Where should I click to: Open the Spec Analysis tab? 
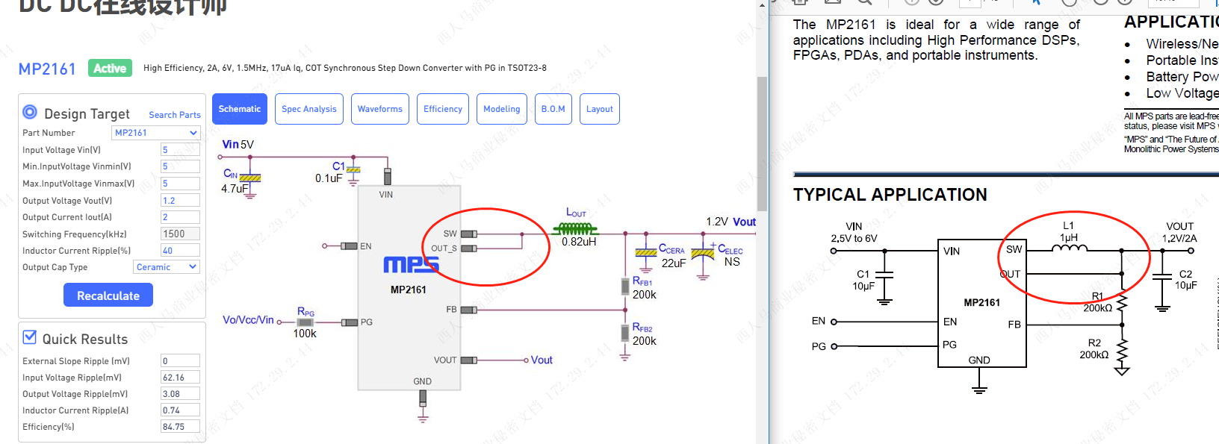point(309,109)
